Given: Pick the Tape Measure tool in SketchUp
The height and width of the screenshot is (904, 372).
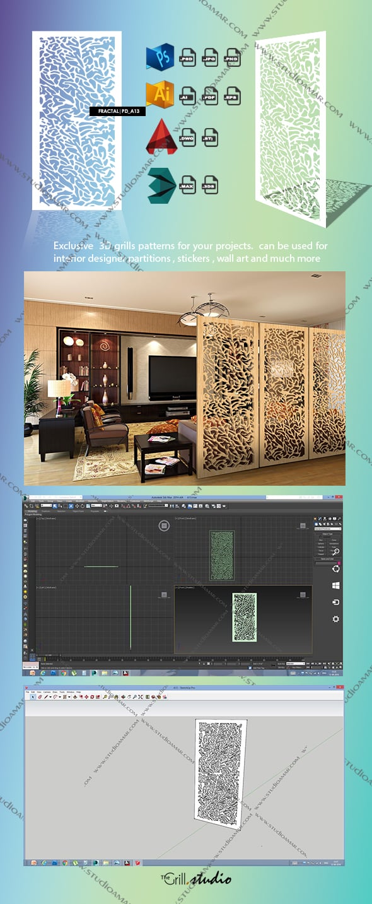Looking at the screenshot, I should click(105, 696).
